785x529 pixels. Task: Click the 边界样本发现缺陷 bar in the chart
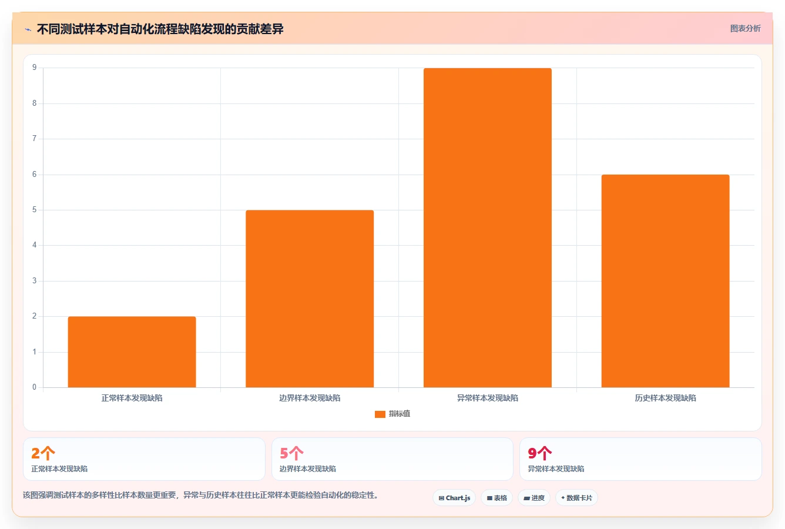coord(310,299)
